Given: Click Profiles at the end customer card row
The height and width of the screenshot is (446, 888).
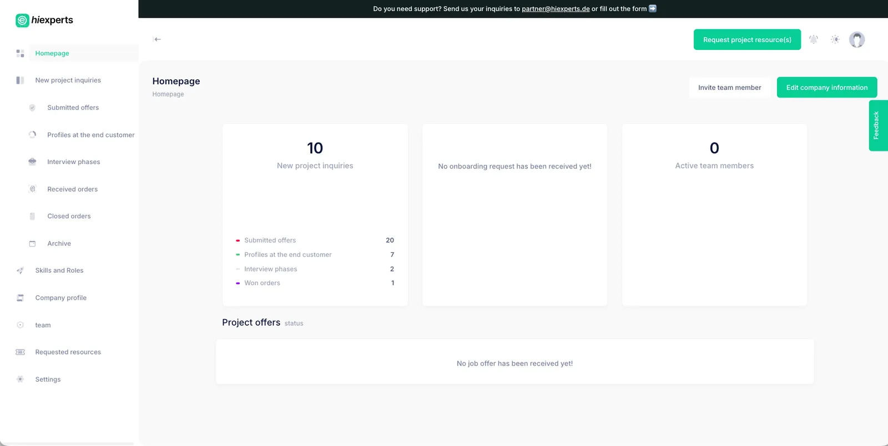Looking at the screenshot, I should [x=315, y=254].
